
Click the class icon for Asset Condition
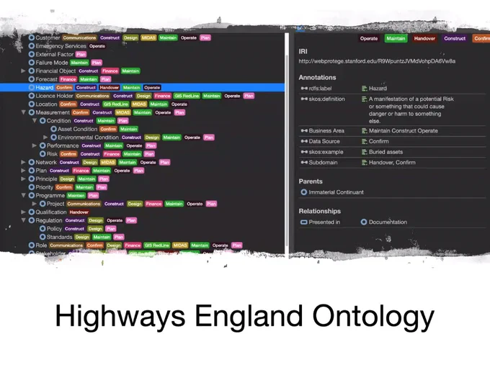point(54,129)
